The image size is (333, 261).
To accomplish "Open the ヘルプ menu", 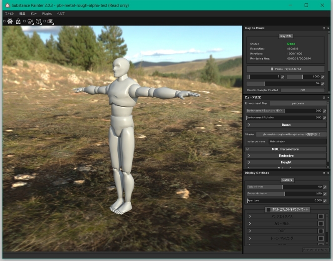I will (x=61, y=14).
